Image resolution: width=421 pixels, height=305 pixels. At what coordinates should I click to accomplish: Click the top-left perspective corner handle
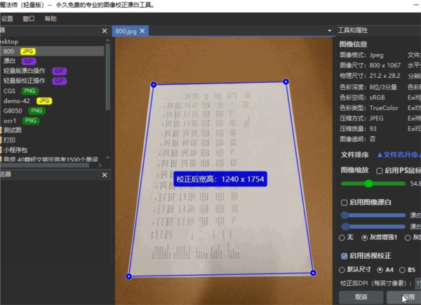[x=154, y=85]
